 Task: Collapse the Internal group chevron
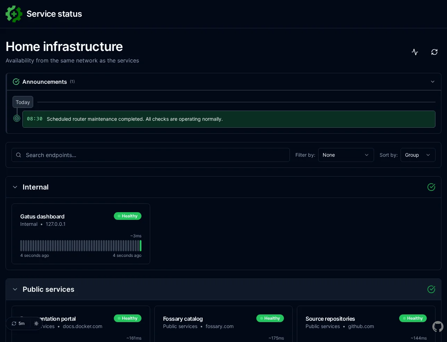tap(15, 187)
